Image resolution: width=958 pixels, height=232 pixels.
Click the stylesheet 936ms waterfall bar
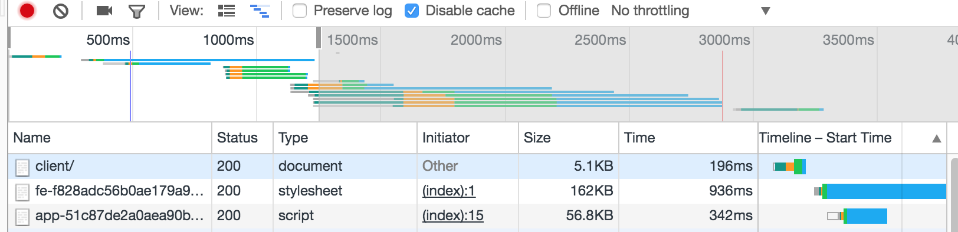tap(880, 191)
